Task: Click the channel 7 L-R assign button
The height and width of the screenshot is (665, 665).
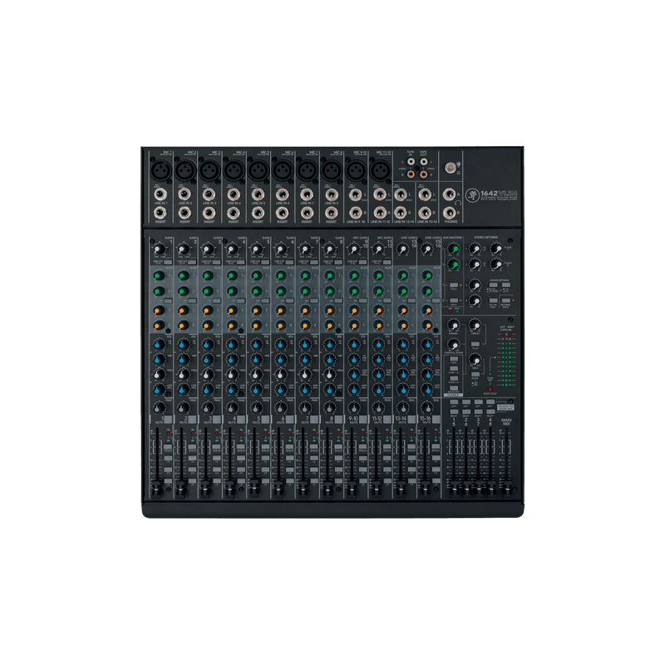Action: click(314, 481)
